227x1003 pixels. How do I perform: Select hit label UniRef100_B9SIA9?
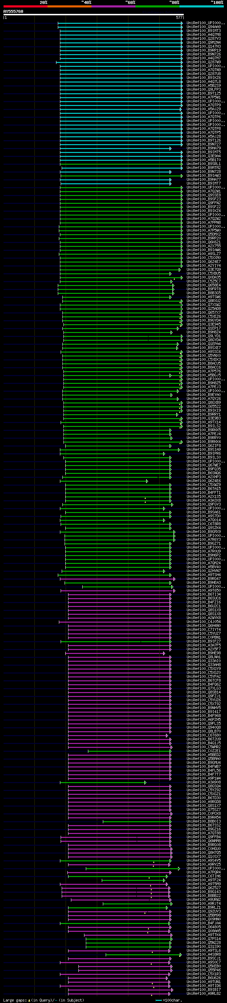204,450
